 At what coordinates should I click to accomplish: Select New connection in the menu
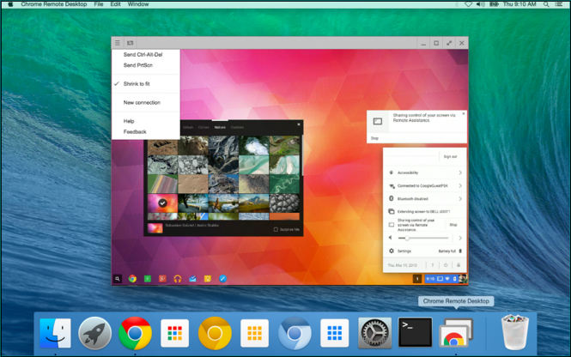pyautogui.click(x=141, y=102)
